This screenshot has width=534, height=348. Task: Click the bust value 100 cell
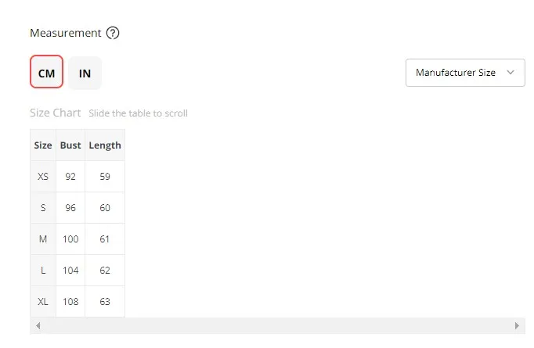[70, 239]
